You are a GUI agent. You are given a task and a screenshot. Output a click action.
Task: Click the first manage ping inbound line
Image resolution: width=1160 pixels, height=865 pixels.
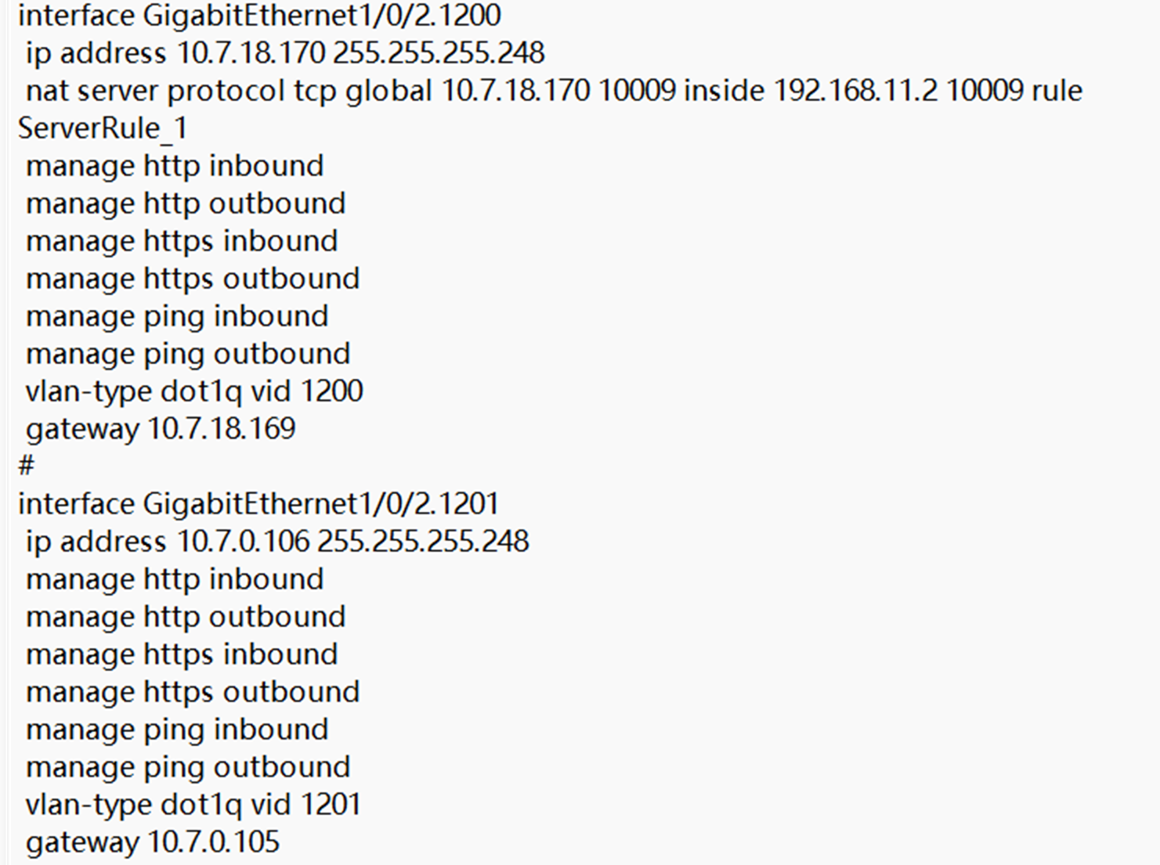177,316
